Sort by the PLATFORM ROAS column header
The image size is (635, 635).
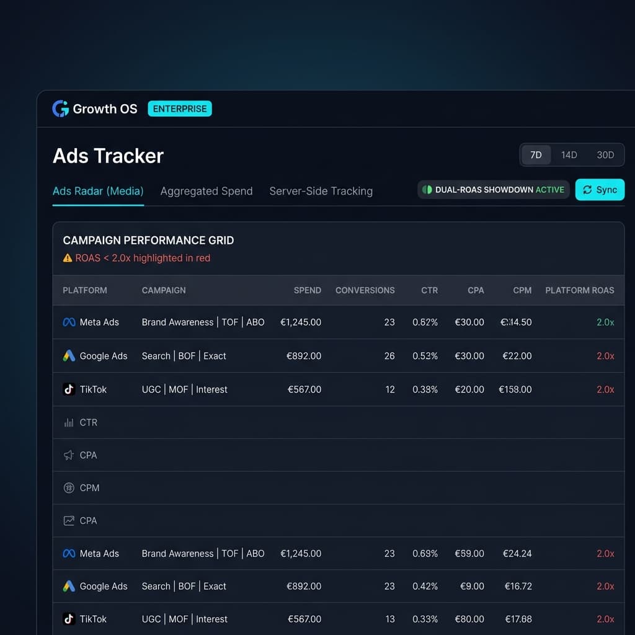[580, 290]
